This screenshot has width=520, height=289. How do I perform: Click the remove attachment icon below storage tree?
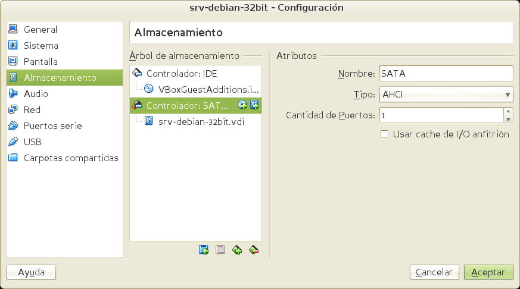[x=220, y=250]
